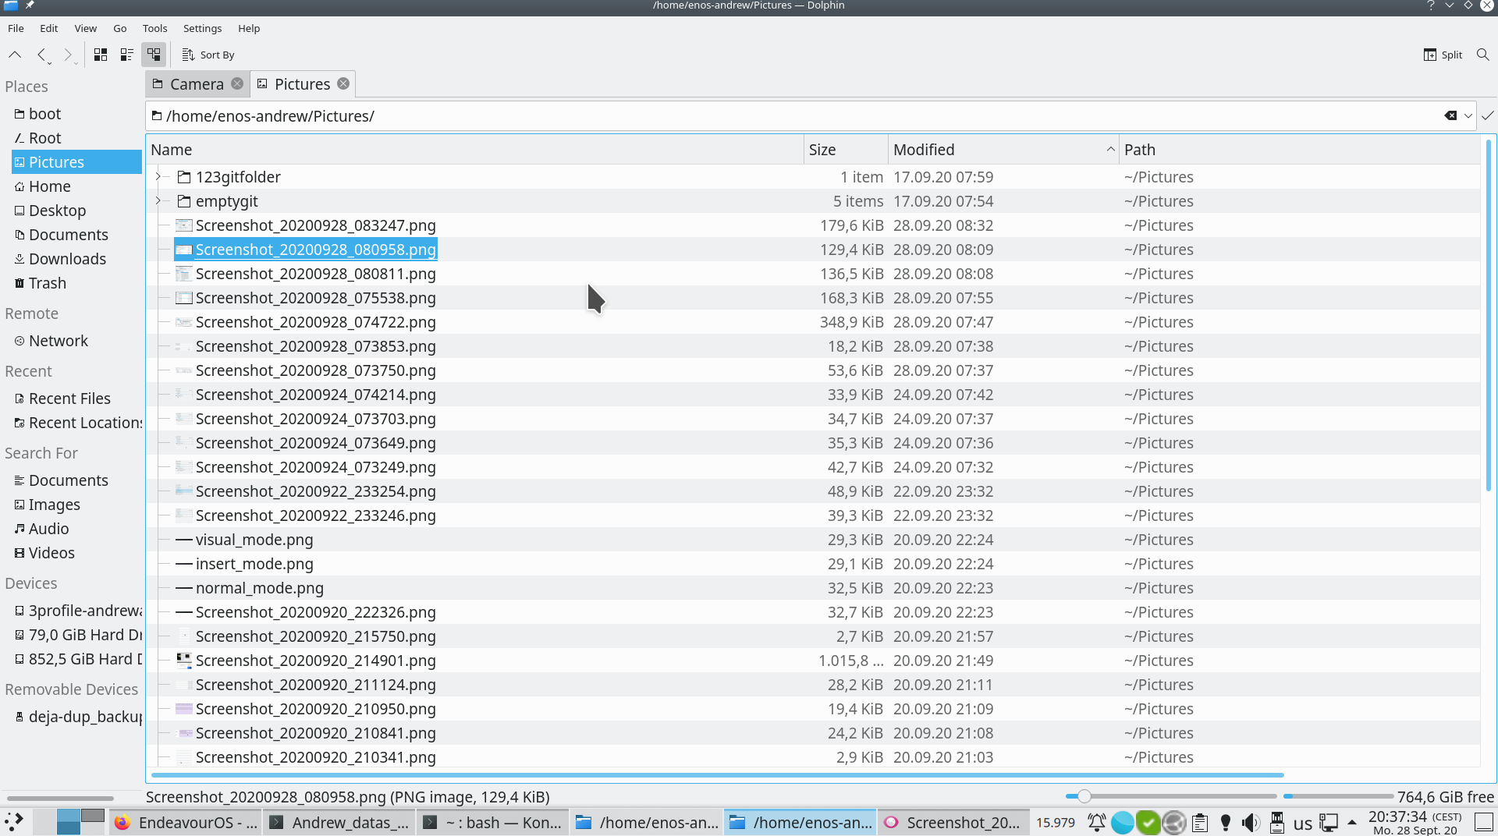
Task: Switch to Compact view mode
Action: (126, 55)
